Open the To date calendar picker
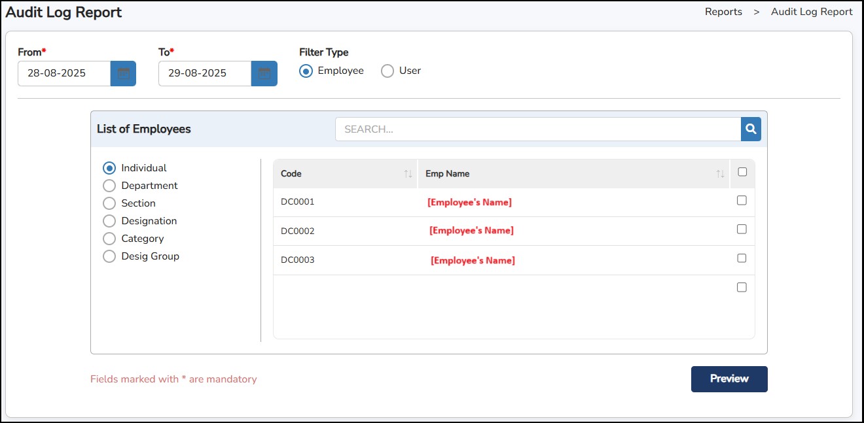Viewport: 864px width, 423px height. click(264, 73)
